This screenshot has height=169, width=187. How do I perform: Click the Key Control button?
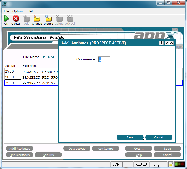tap(106, 149)
